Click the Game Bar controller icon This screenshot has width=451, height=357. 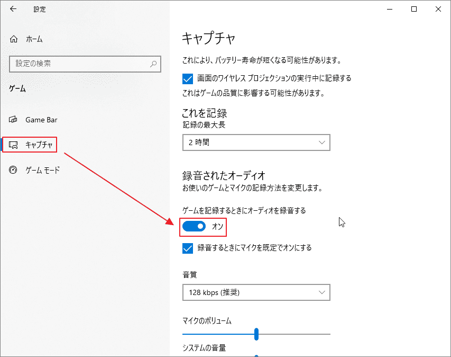(13, 120)
